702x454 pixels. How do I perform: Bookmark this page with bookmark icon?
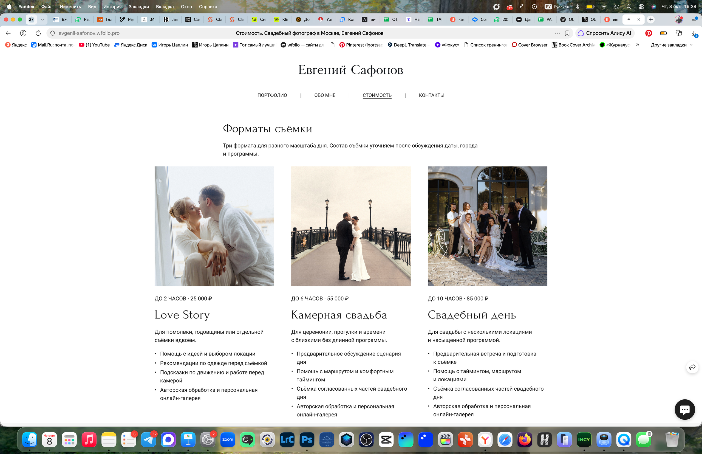567,33
